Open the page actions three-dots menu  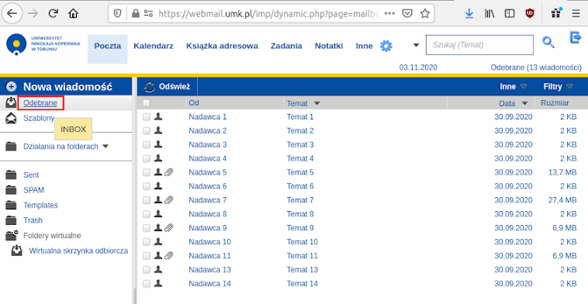tap(389, 13)
